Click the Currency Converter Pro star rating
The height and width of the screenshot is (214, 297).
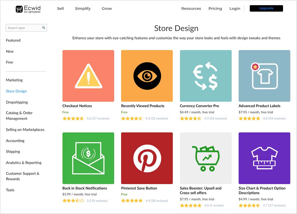point(191,119)
